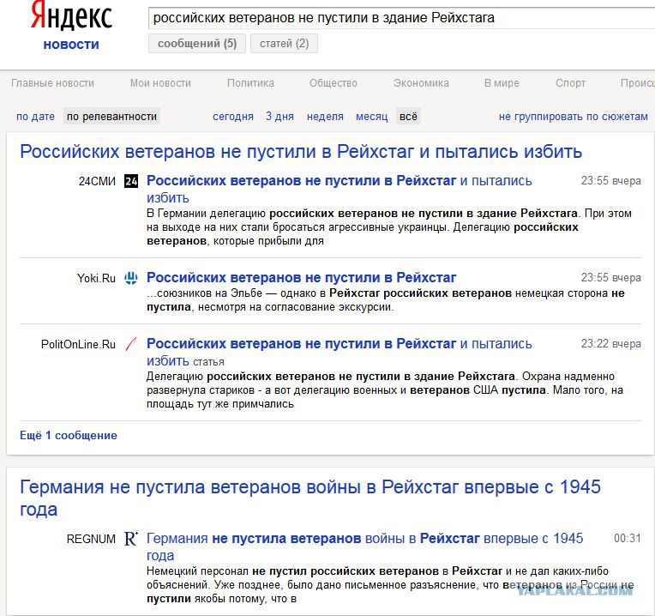Screen dimensions: 655x616
Task: Sort results по релевантности
Action: [x=112, y=117]
